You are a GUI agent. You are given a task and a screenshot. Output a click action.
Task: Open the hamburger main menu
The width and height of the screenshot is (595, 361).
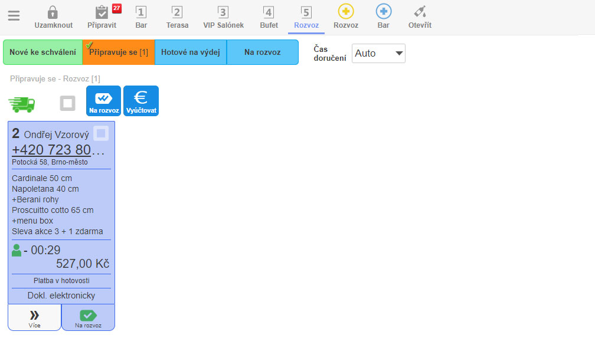click(x=14, y=16)
